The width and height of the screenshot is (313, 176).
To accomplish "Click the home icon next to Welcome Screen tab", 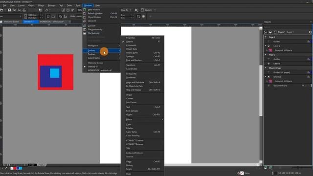I will (x=1, y=22).
